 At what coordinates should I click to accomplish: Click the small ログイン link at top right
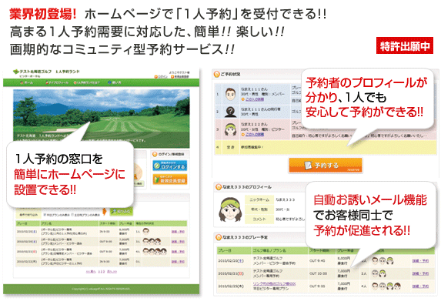pyautogui.click(x=161, y=76)
